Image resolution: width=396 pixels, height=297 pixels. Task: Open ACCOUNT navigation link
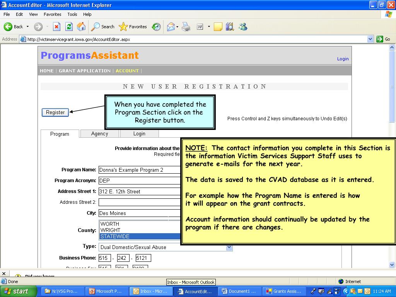click(x=127, y=71)
